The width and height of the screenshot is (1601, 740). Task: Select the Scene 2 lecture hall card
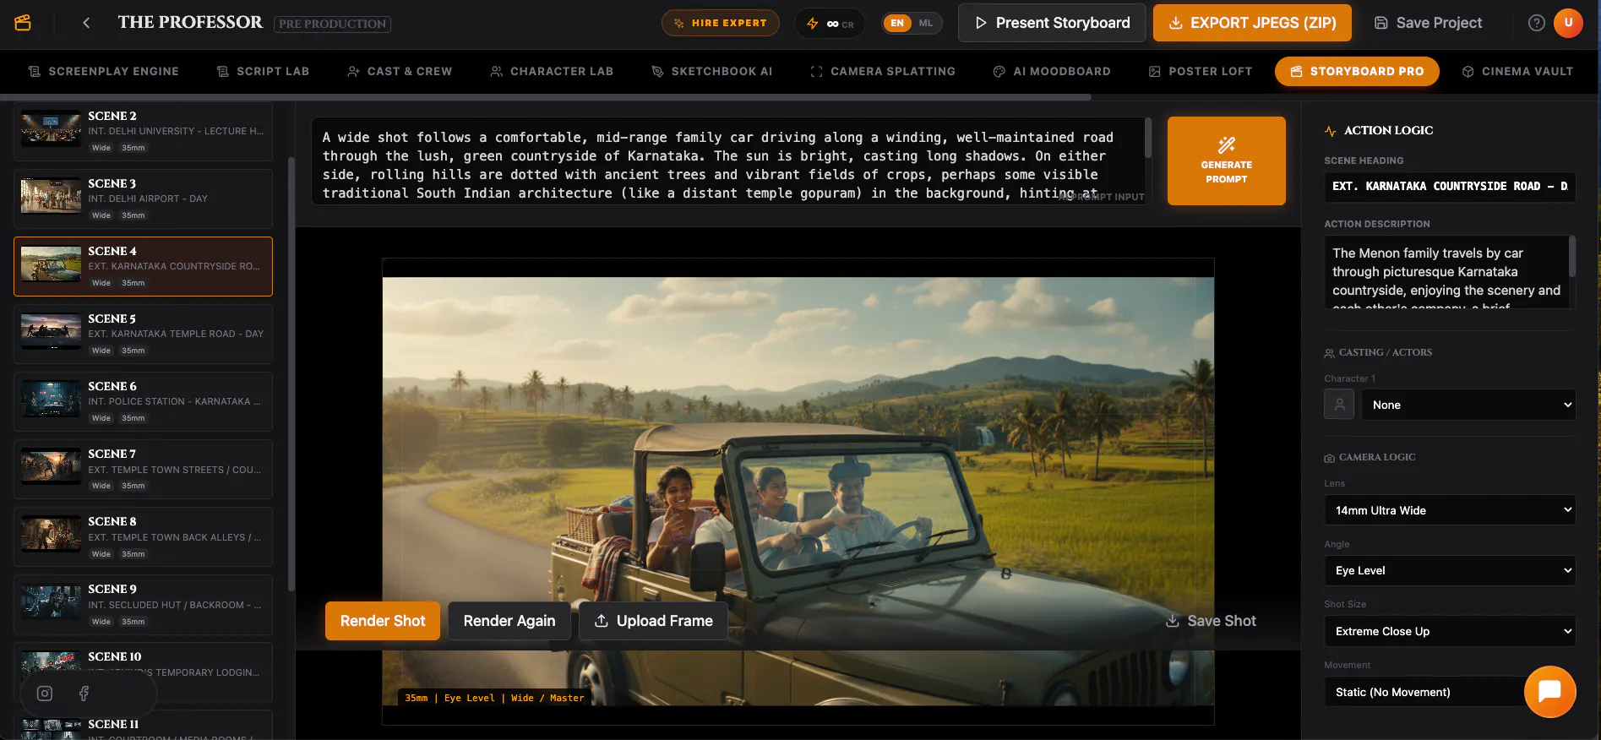pos(143,131)
